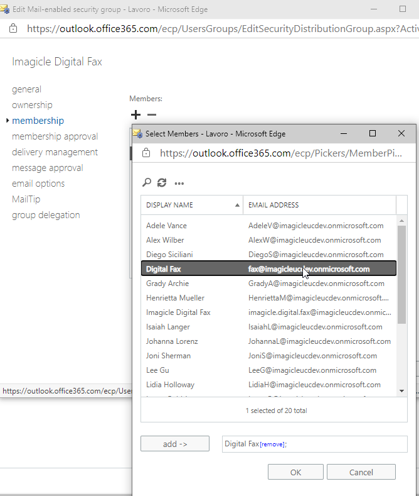Click the lock icon in Edit group address bar
Viewport: 419px width, 496px height.
(x=13, y=29)
